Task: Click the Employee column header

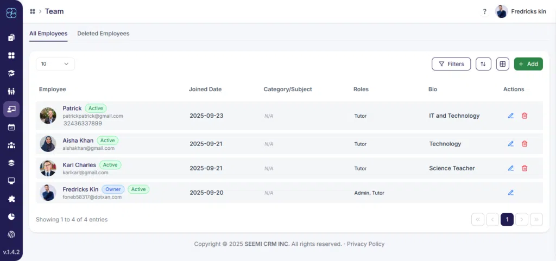Action: click(53, 89)
